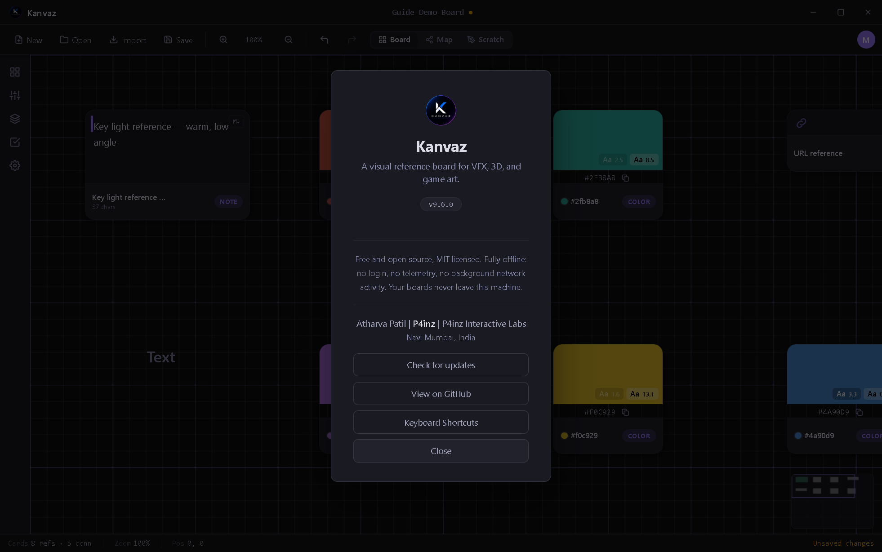Select the teal #2fb8a8 color swatch
Image resolution: width=882 pixels, height=552 pixels.
[608, 140]
